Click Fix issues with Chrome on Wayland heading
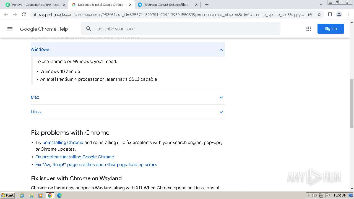Viewport: 354px width, 199px height. coord(76,178)
